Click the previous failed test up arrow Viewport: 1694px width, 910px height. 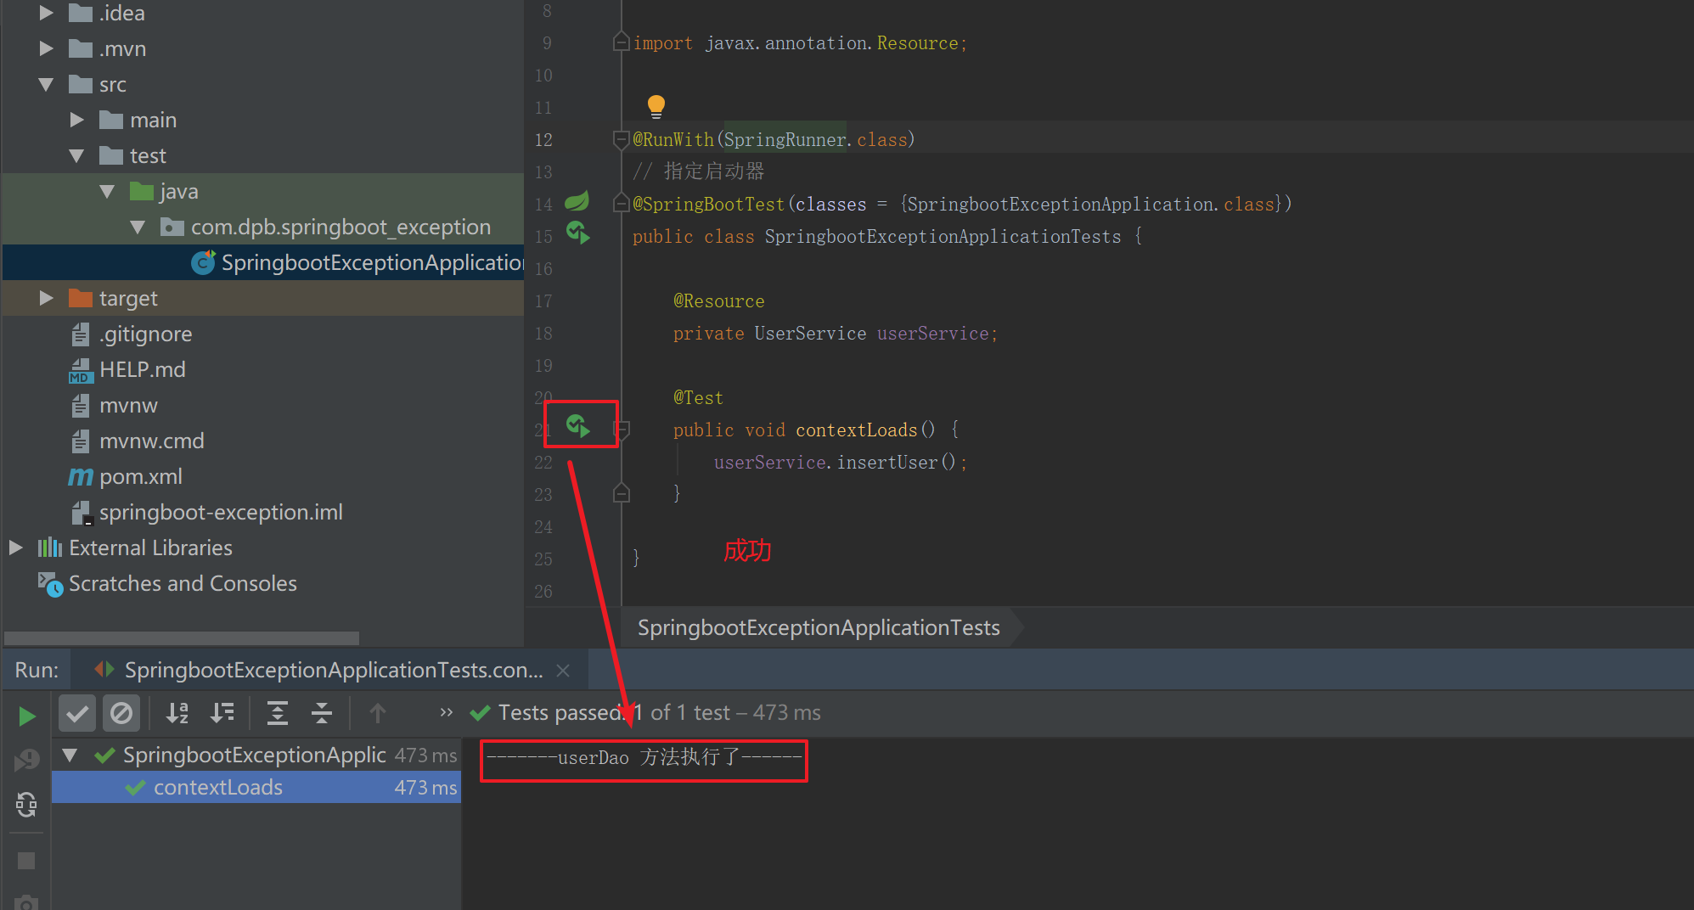[x=378, y=713]
